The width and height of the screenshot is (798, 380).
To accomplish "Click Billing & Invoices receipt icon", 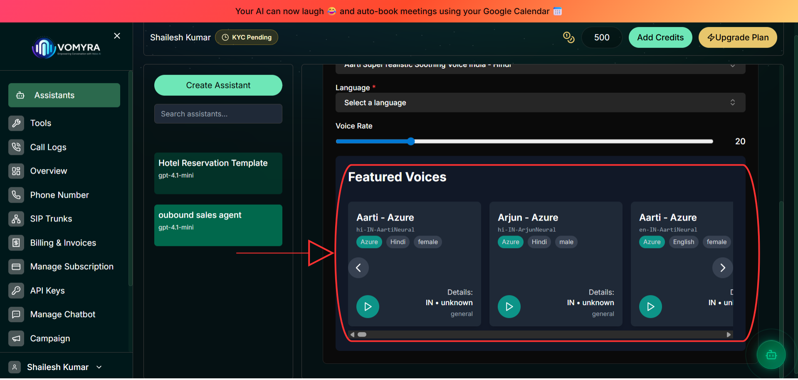I will pyautogui.click(x=16, y=243).
